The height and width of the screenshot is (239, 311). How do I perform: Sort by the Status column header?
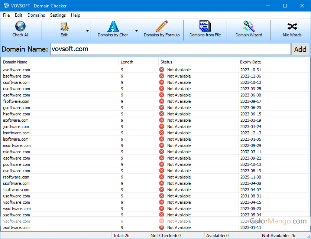[x=166, y=62]
